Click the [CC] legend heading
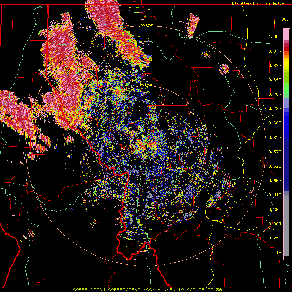This screenshot has width=292, height=292. 277,22
